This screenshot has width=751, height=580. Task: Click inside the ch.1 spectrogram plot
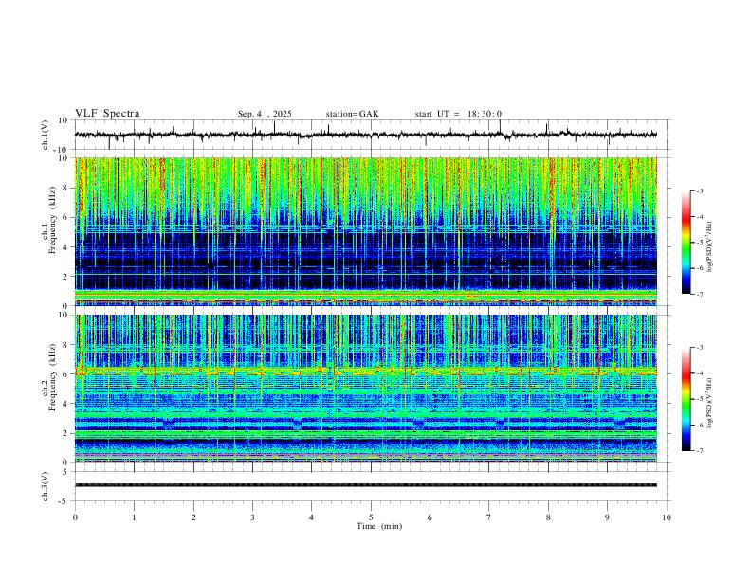pos(366,231)
